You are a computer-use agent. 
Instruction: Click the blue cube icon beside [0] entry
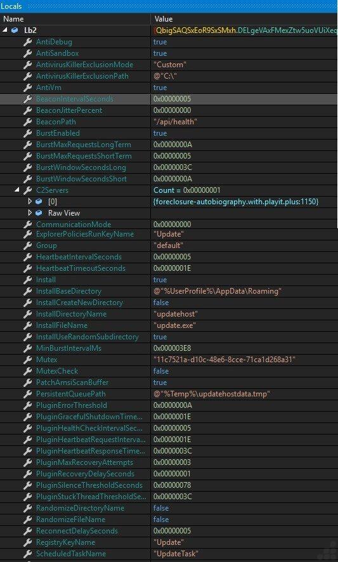click(39, 202)
